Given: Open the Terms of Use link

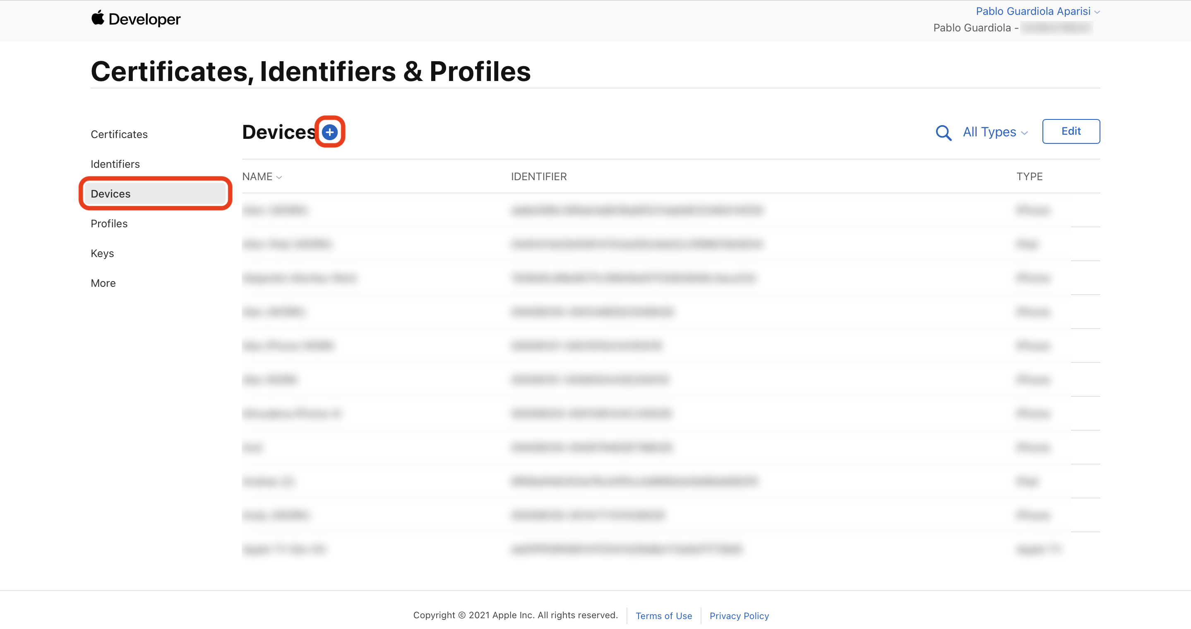Looking at the screenshot, I should point(663,616).
